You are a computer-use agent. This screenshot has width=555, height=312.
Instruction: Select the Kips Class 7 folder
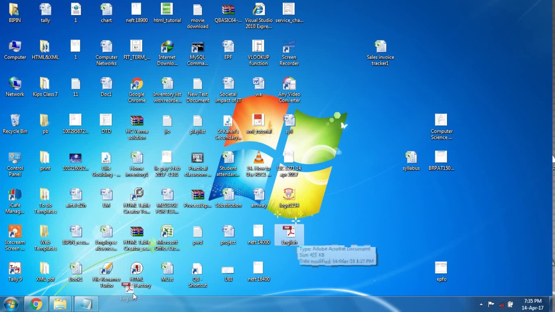click(45, 83)
